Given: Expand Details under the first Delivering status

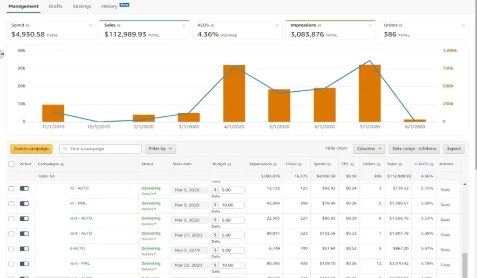Looking at the screenshot, I should click(x=149, y=194).
